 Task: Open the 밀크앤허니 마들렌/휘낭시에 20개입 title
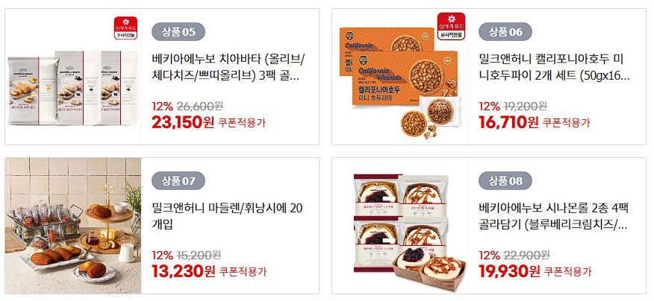pyautogui.click(x=227, y=216)
